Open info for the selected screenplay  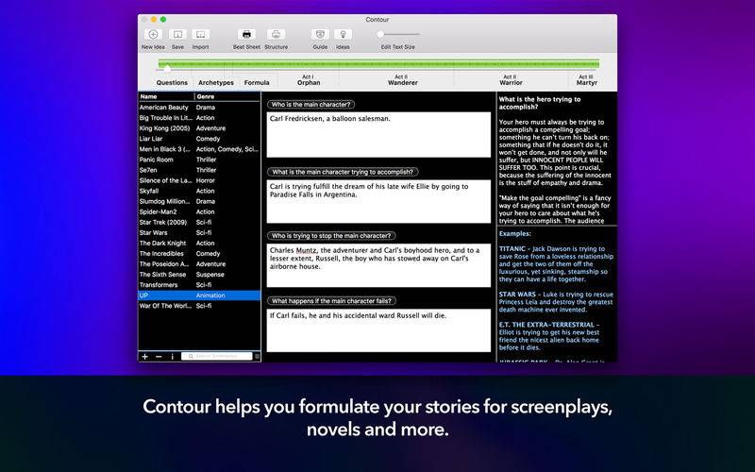tap(171, 356)
